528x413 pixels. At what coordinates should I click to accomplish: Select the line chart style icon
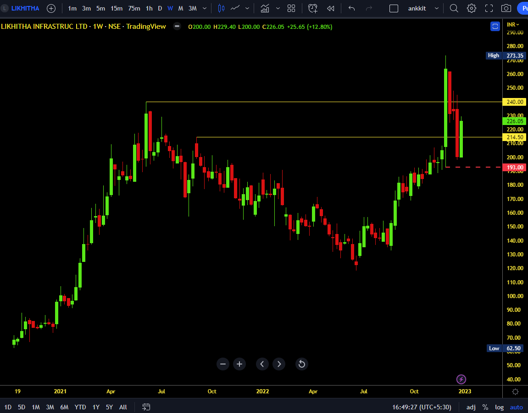(x=235, y=8)
